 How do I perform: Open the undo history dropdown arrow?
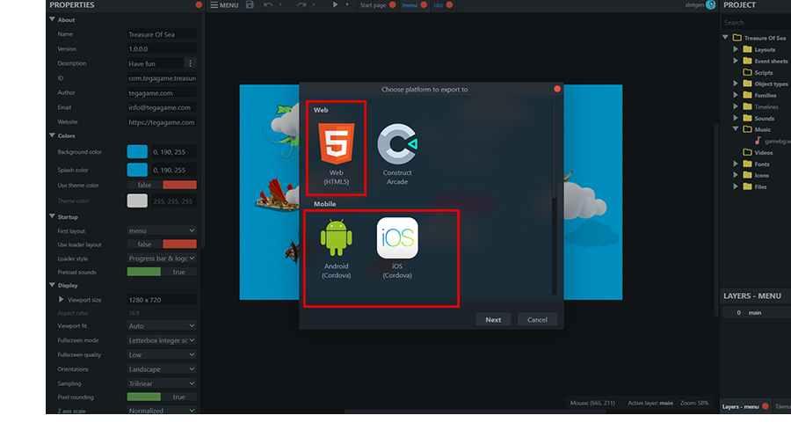[x=280, y=5]
